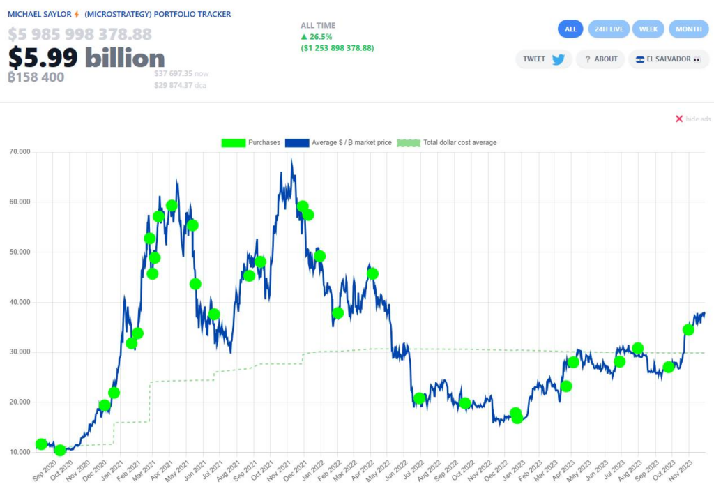Click the blue Average market price legend swatch

coord(297,142)
